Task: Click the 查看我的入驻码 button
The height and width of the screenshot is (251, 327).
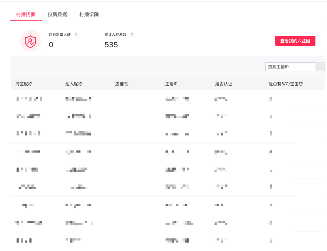Action: point(295,41)
